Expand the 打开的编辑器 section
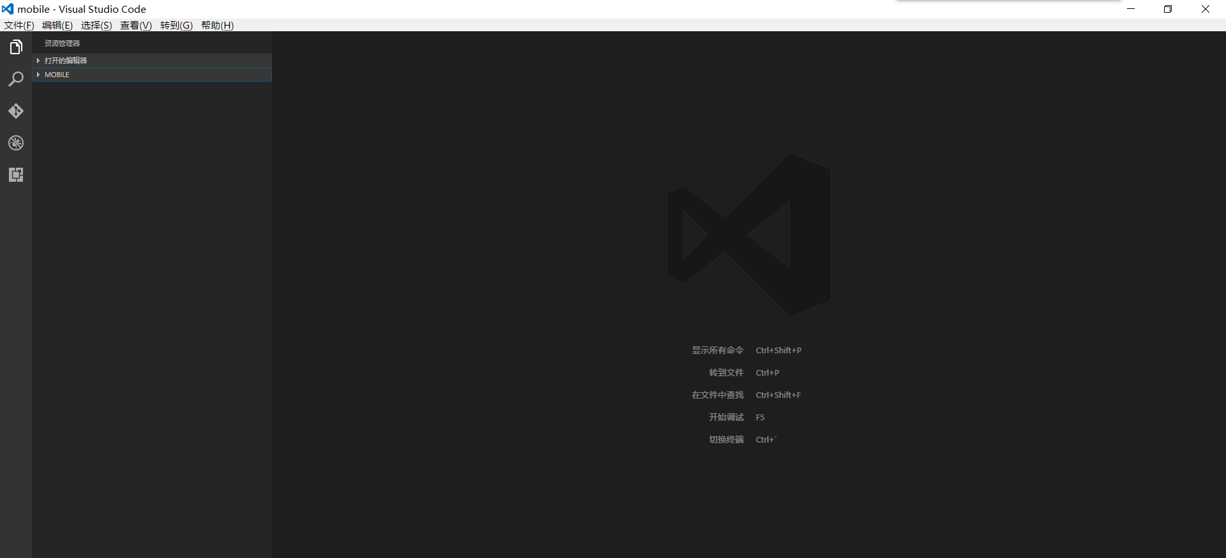This screenshot has width=1226, height=558. click(152, 61)
